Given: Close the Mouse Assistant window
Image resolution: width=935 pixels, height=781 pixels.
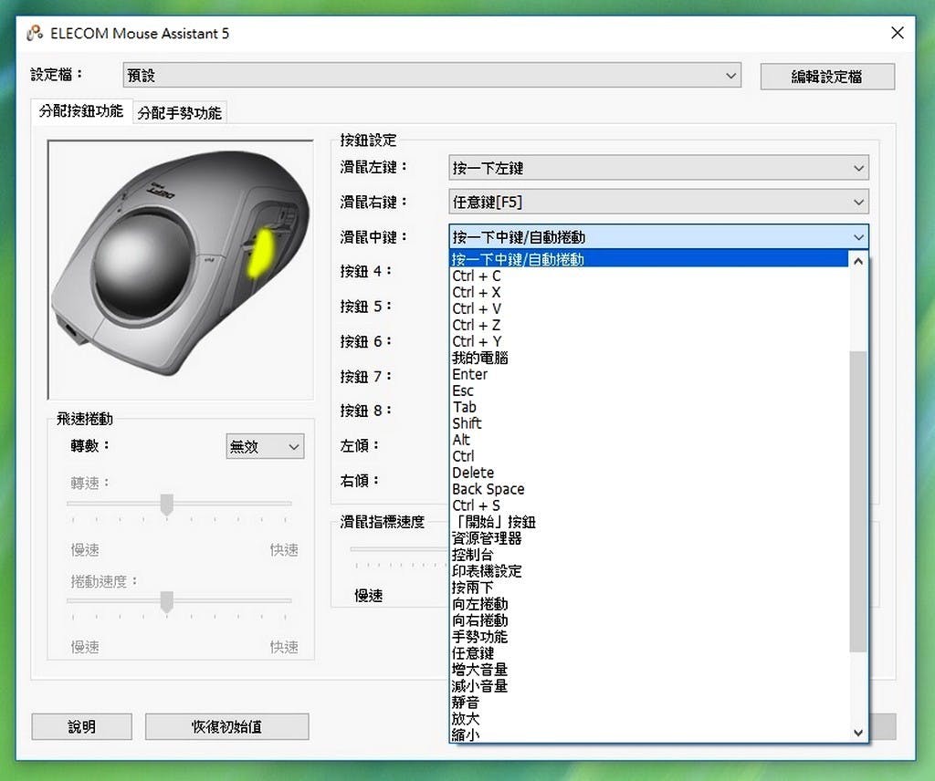Looking at the screenshot, I should click(898, 34).
